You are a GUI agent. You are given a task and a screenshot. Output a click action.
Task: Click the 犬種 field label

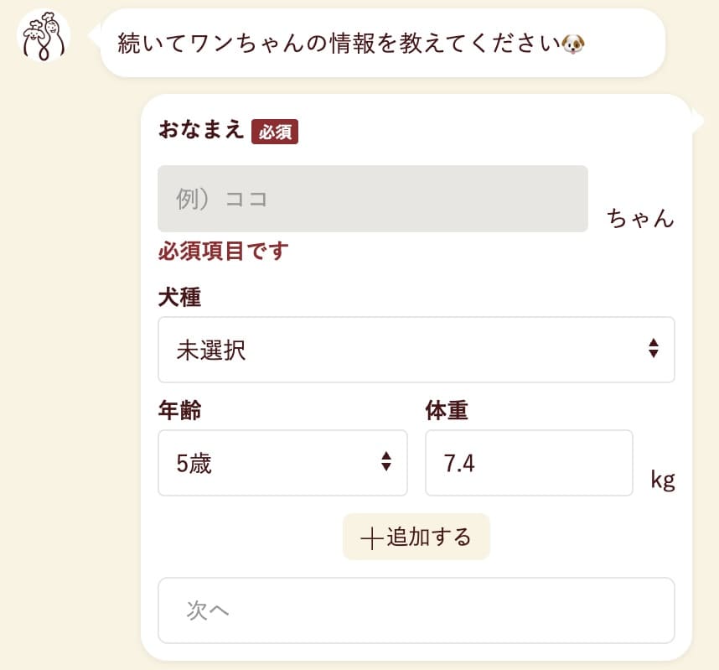coord(179,297)
